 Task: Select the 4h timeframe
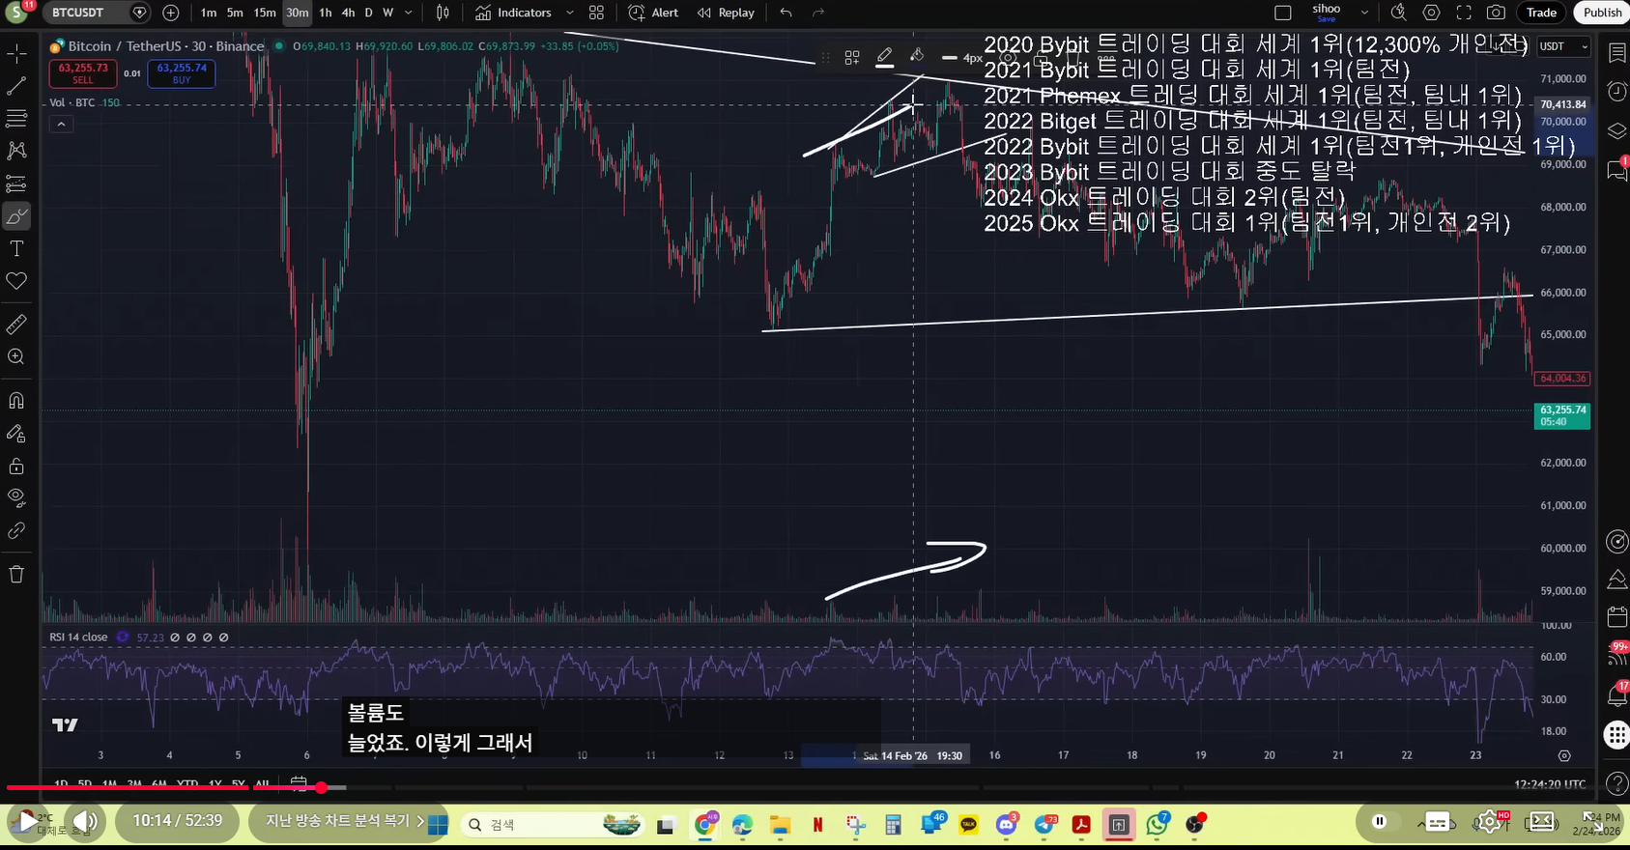[348, 13]
